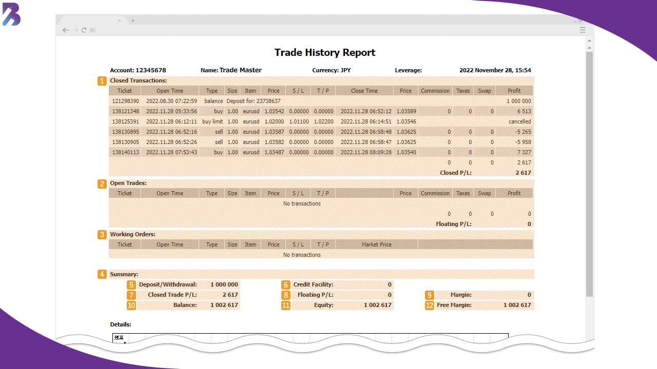
Task: Click the 1 000 000 deposit profit cell
Action: point(519,101)
